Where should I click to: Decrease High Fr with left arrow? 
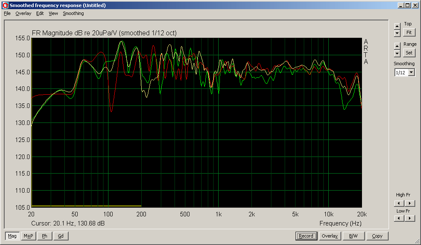[x=399, y=203]
